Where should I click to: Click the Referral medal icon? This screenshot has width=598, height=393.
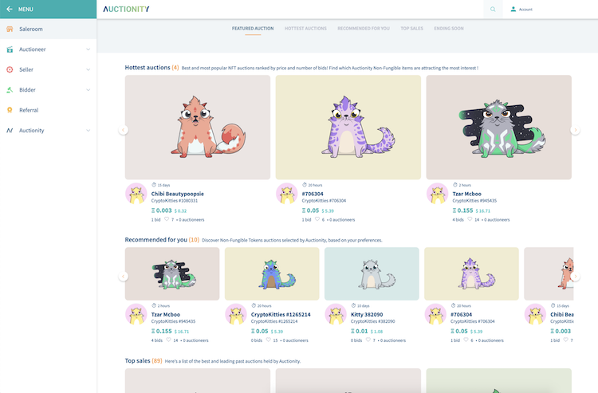10,110
